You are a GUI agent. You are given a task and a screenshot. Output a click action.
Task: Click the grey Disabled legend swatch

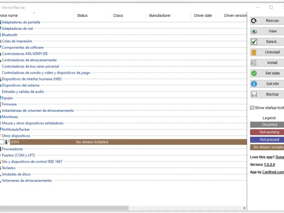pyautogui.click(x=267, y=125)
